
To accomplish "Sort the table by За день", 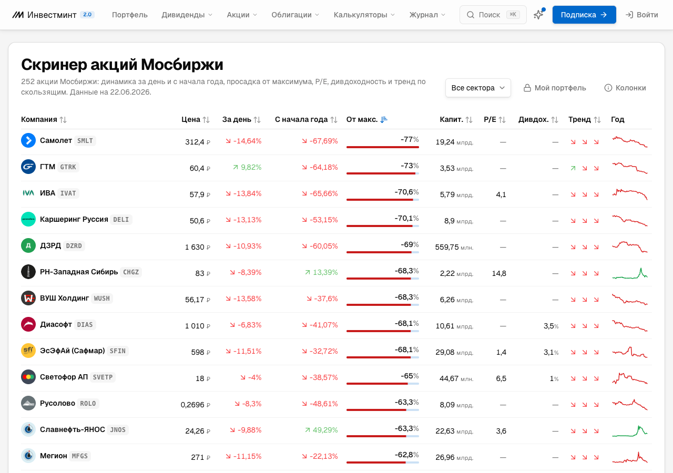I will tap(242, 119).
